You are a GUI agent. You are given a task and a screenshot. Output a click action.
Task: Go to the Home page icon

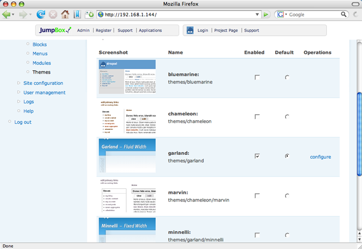click(x=65, y=14)
